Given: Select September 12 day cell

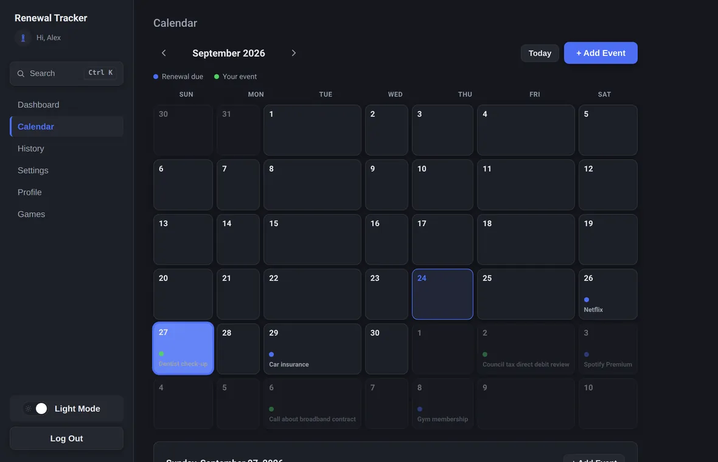Looking at the screenshot, I should [x=608, y=185].
